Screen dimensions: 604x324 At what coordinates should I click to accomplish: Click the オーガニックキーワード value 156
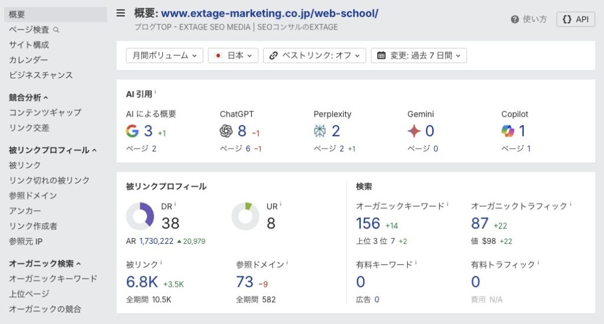tap(368, 223)
